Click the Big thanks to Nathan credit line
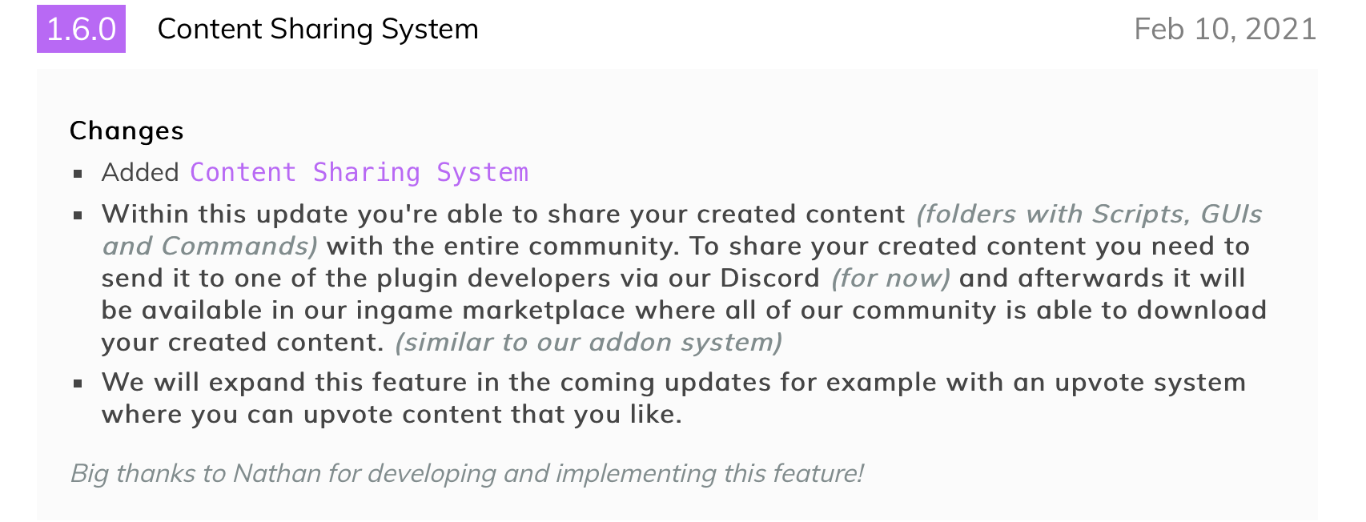 (x=467, y=473)
